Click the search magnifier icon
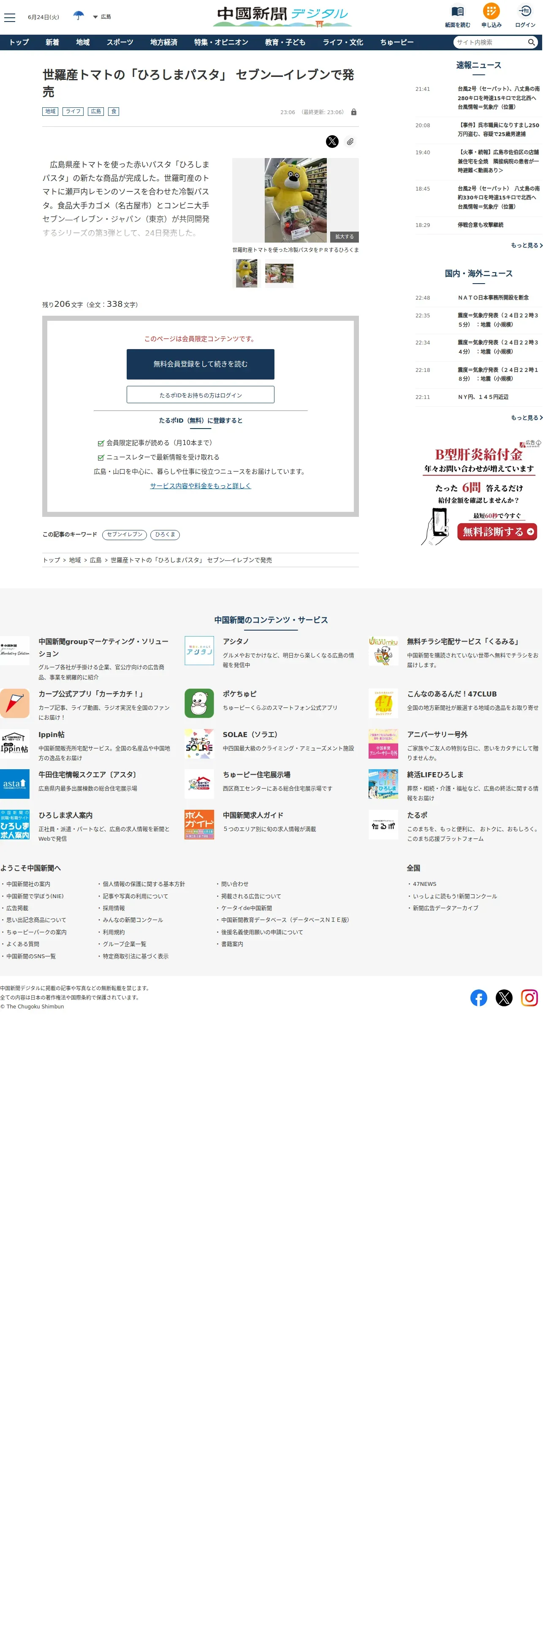The height and width of the screenshot is (1628, 543). click(532, 42)
